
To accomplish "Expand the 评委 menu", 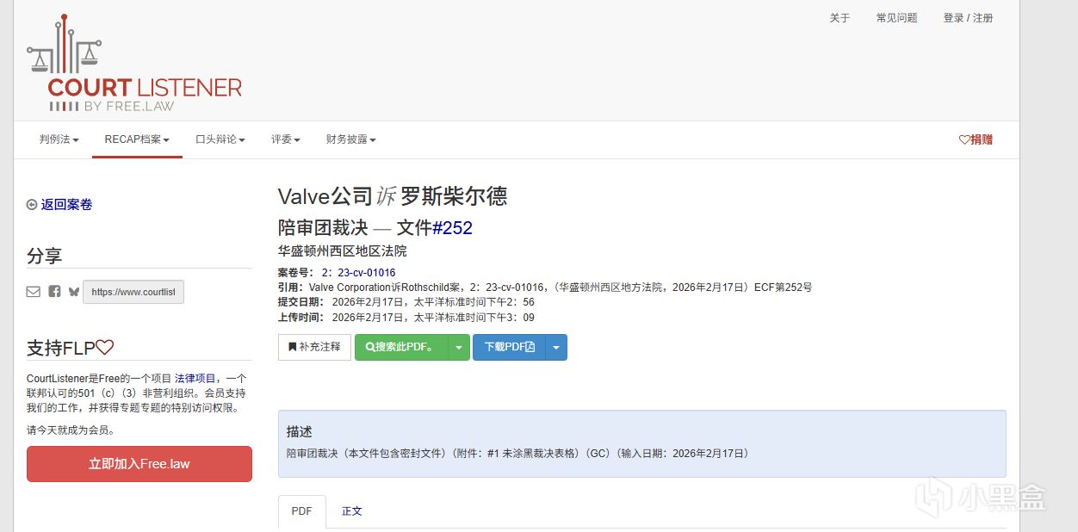I will click(286, 139).
